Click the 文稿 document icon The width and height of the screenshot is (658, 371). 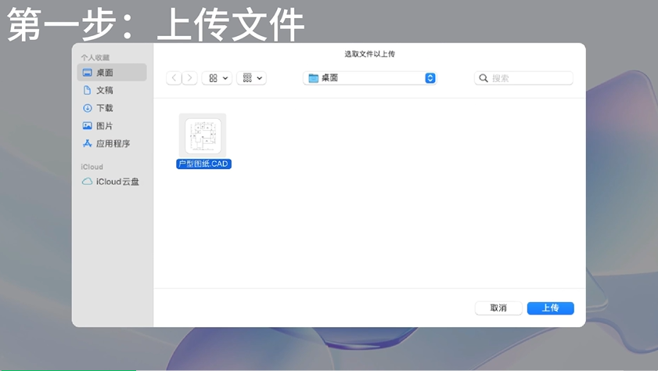tap(88, 90)
